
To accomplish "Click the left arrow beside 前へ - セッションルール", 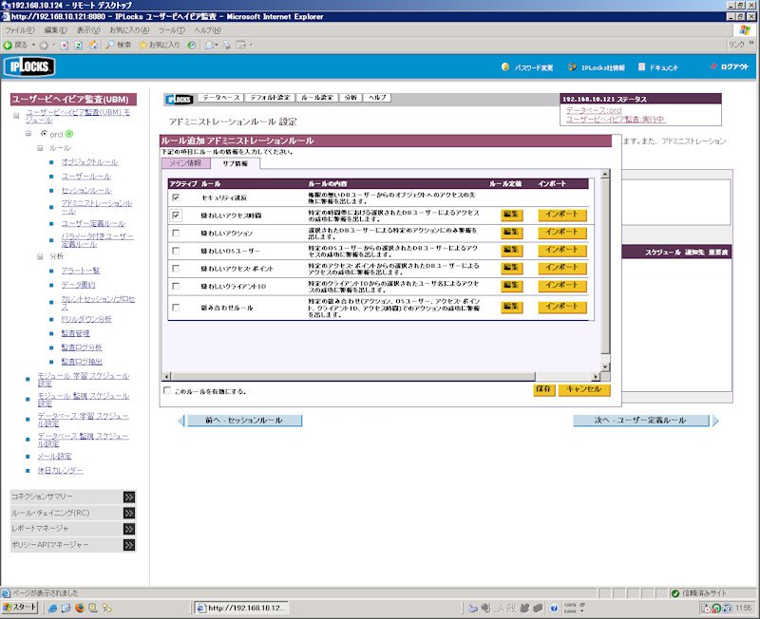I will click(x=181, y=421).
